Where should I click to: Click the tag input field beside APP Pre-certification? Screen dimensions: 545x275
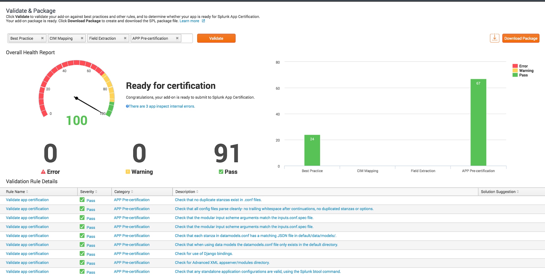click(x=187, y=38)
